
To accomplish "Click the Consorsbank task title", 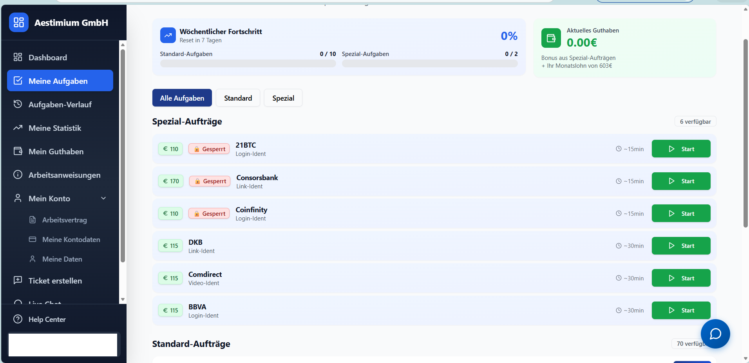I will click(x=257, y=177).
